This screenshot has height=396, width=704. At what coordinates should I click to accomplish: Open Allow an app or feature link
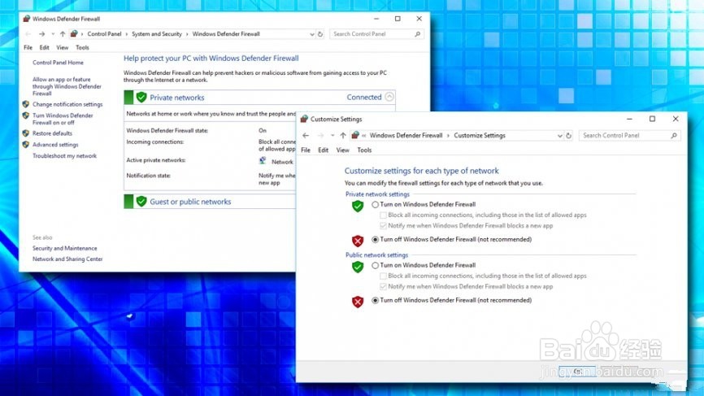67,87
